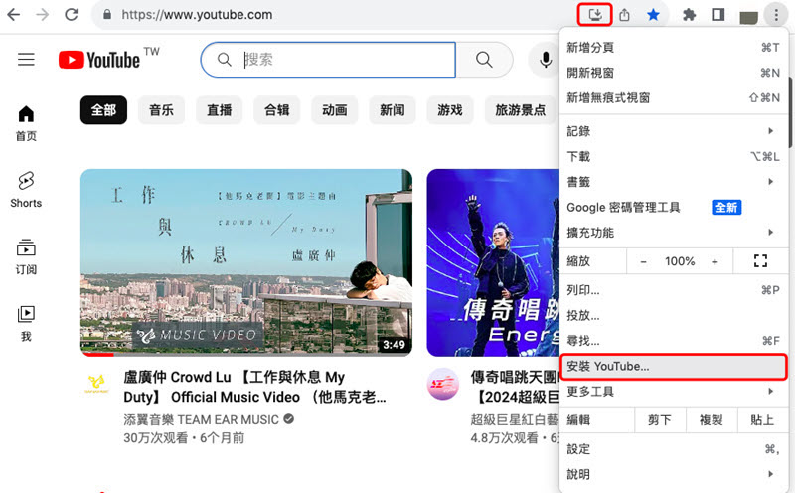Choose 列印... from the menu

[x=674, y=290]
